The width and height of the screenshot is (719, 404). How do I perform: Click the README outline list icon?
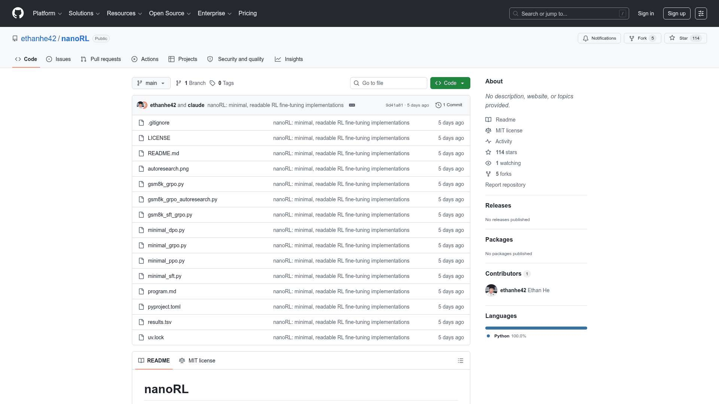[x=461, y=361]
